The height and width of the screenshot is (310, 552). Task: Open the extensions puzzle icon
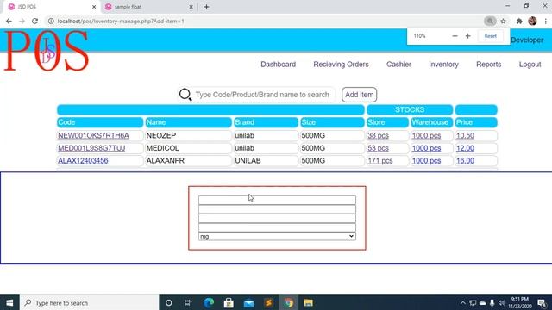click(x=519, y=21)
